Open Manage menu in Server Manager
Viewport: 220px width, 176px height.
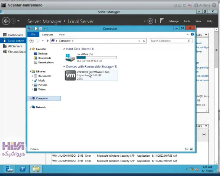pyautogui.click(x=174, y=21)
